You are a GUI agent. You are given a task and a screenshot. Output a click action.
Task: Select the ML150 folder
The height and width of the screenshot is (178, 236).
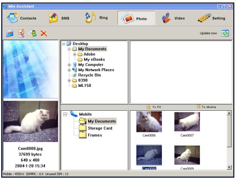[85, 86]
